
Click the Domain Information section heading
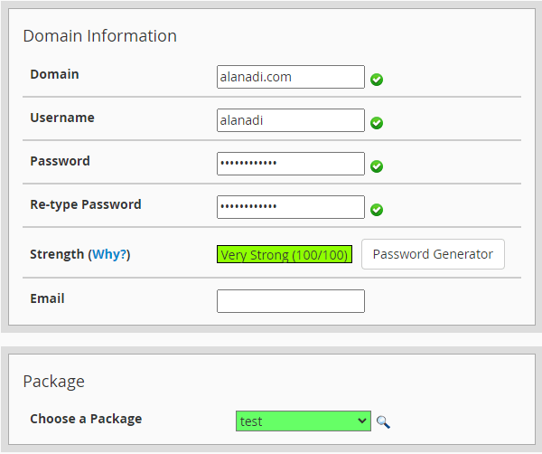tap(99, 36)
